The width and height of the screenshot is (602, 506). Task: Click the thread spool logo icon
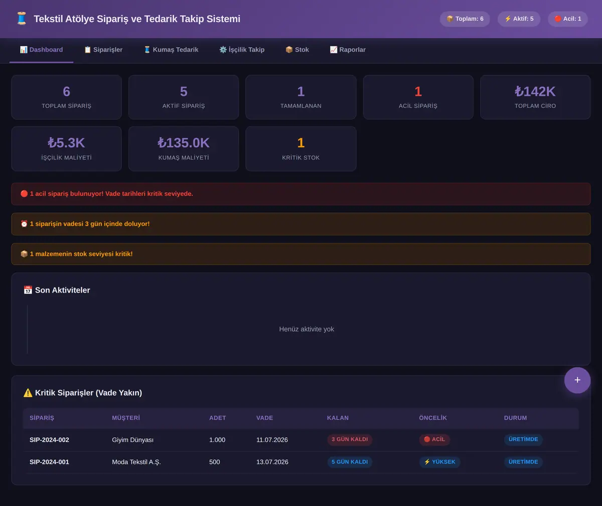click(x=22, y=19)
